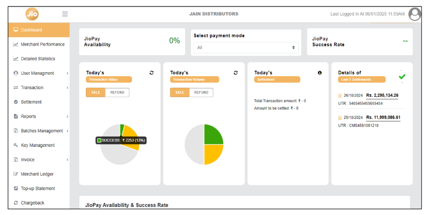Click the SUCCESS ₹ 2253 (13%) tooltip

click(x=121, y=140)
